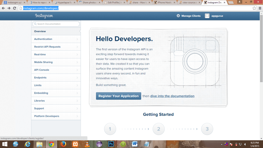Go back using the browser back arrow
The image size is (263, 148).
click(x=3, y=8)
